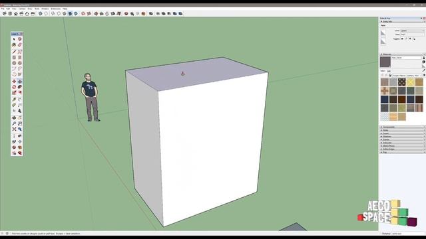Image resolution: width=426 pixels, height=239 pixels.
Task: Pick the Eraser tool
Action: [x=20, y=44]
